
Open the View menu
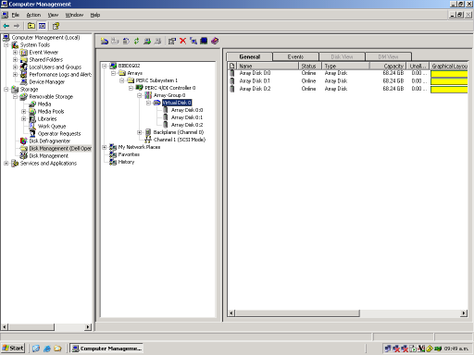click(x=53, y=15)
